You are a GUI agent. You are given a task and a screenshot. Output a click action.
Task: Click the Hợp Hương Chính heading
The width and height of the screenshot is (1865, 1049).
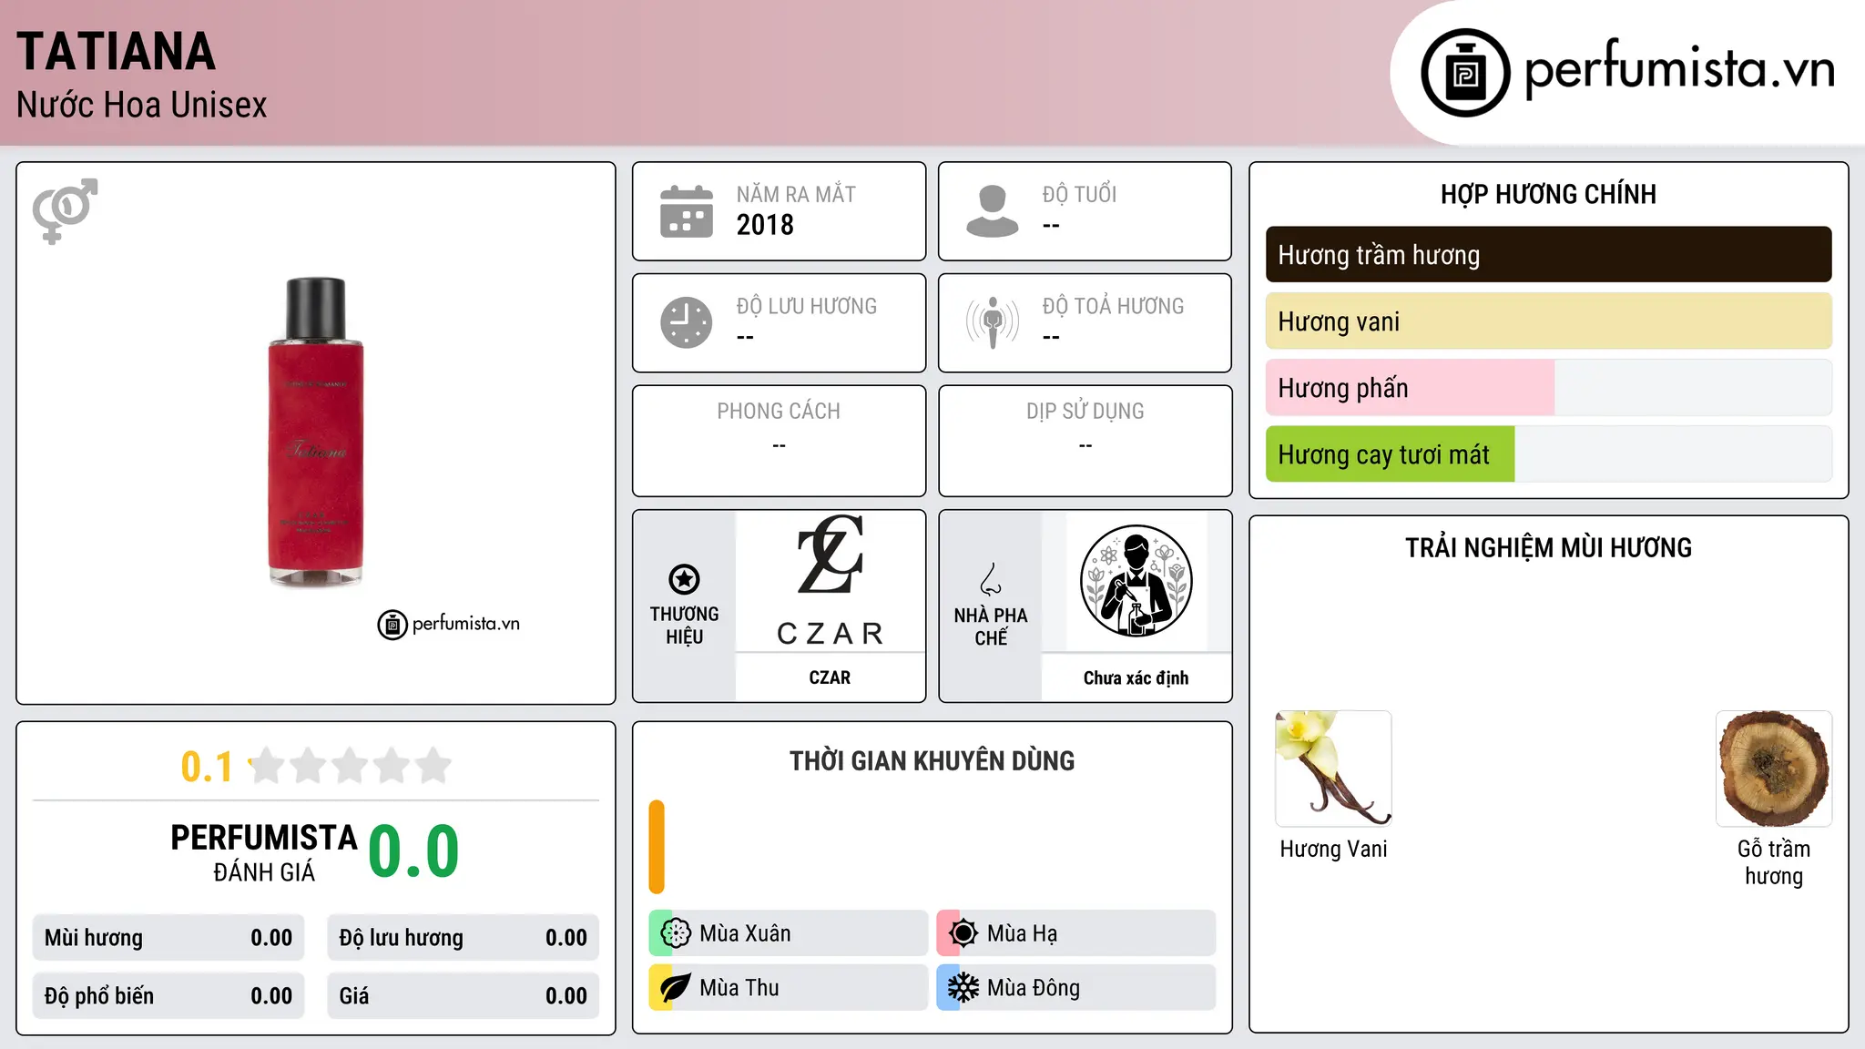(x=1548, y=194)
